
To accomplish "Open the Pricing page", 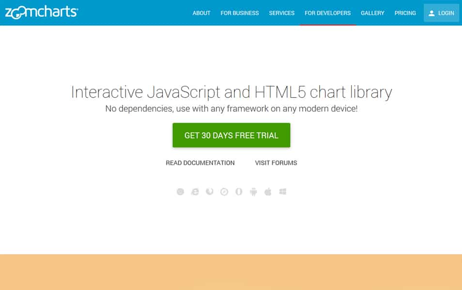I will (x=405, y=13).
